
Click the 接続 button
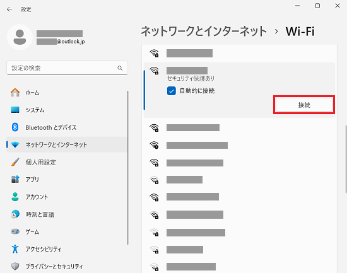(x=304, y=105)
